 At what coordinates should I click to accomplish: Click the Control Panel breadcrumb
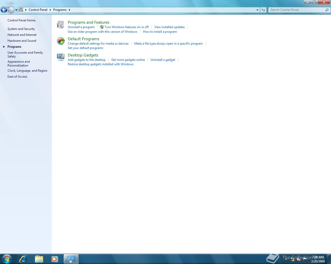38,10
